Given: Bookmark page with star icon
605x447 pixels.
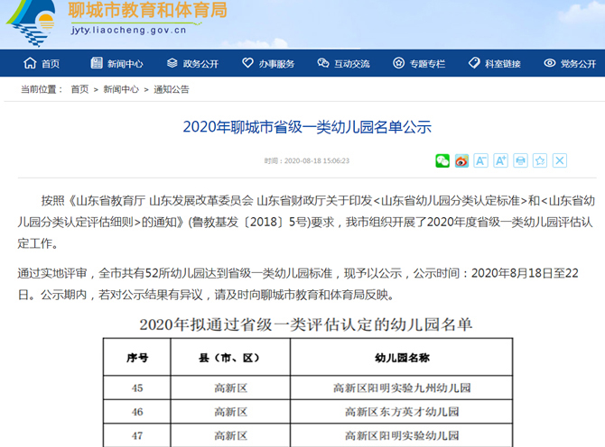Looking at the screenshot, I should [x=540, y=160].
